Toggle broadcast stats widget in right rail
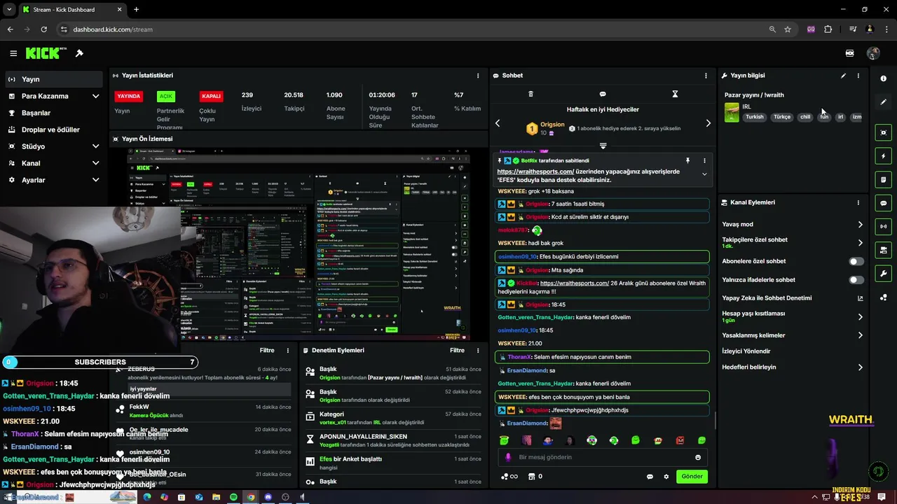The height and width of the screenshot is (504, 897). (884, 227)
